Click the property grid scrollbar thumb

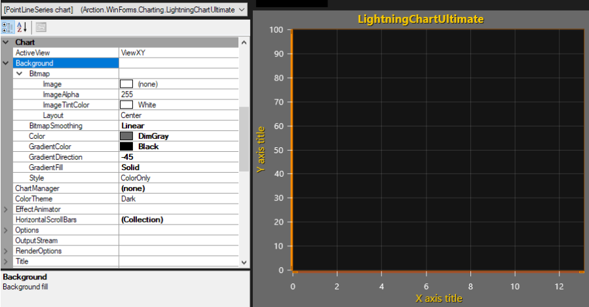tap(244, 139)
